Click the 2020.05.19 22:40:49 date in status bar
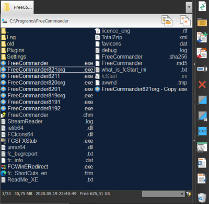The height and width of the screenshot is (204, 209). tap(56, 194)
